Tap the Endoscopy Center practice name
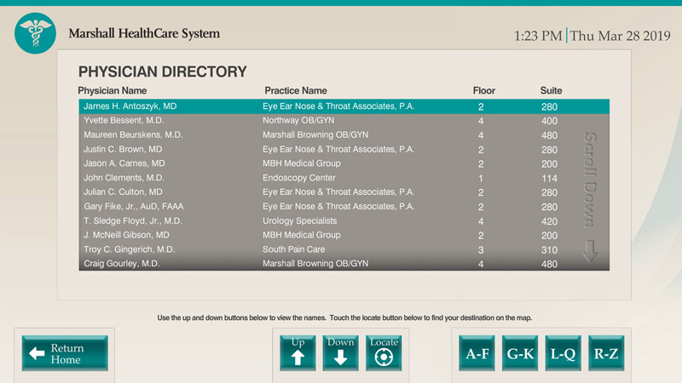682x383 pixels. [299, 178]
